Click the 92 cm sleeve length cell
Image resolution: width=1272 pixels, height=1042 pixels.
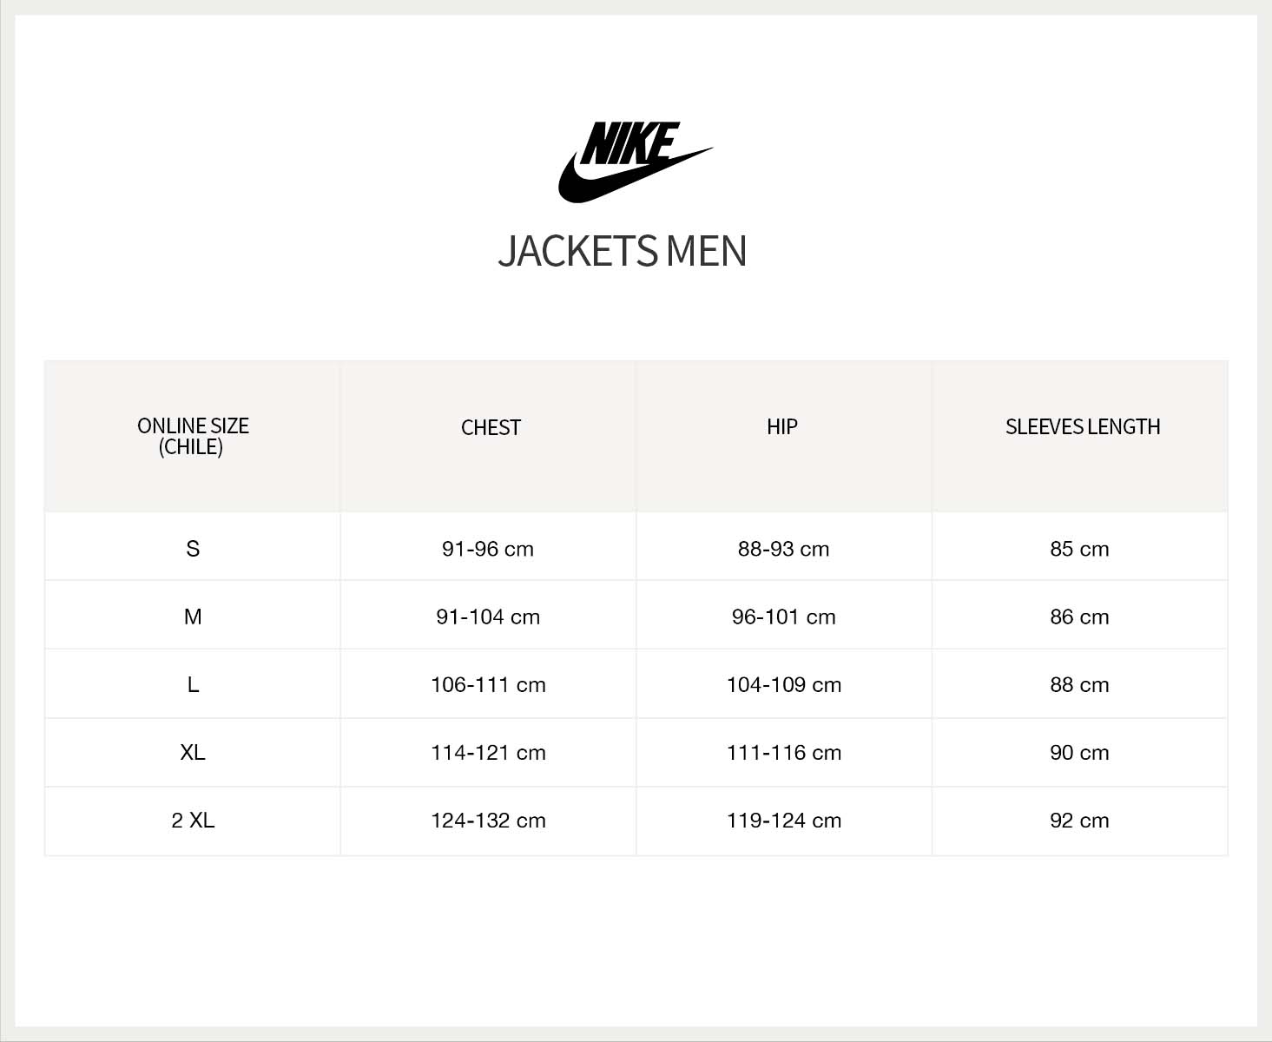click(1079, 820)
